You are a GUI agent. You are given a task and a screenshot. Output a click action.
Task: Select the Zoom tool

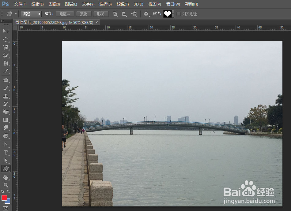[x=6, y=185]
